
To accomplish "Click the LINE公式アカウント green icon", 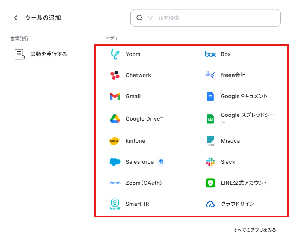I will tap(210, 183).
